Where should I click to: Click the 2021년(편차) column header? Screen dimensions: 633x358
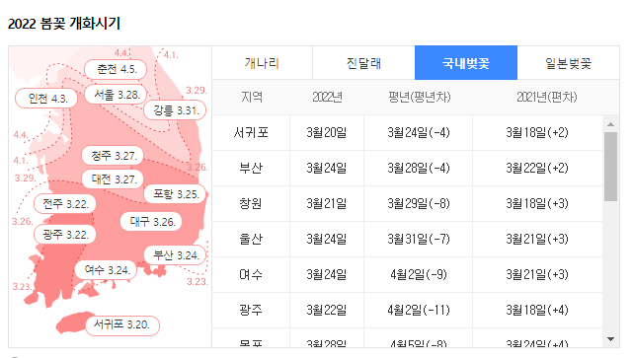[x=547, y=98]
